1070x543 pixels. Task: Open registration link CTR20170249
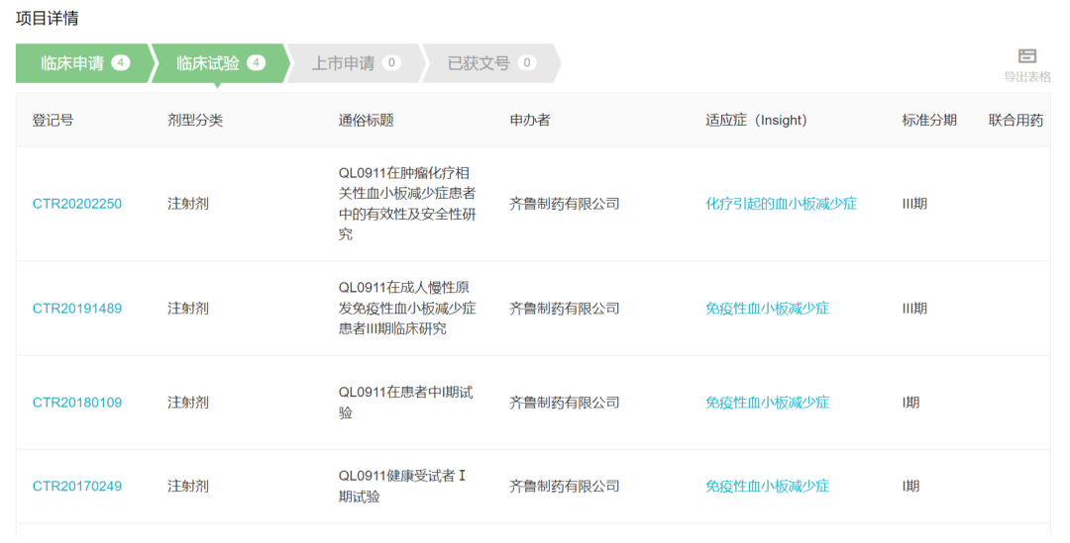coord(77,487)
